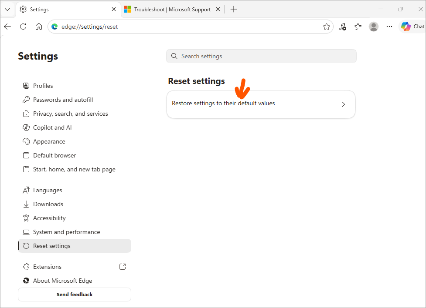Open About Microsoft Edge section
This screenshot has height=308, width=426.
75,281
